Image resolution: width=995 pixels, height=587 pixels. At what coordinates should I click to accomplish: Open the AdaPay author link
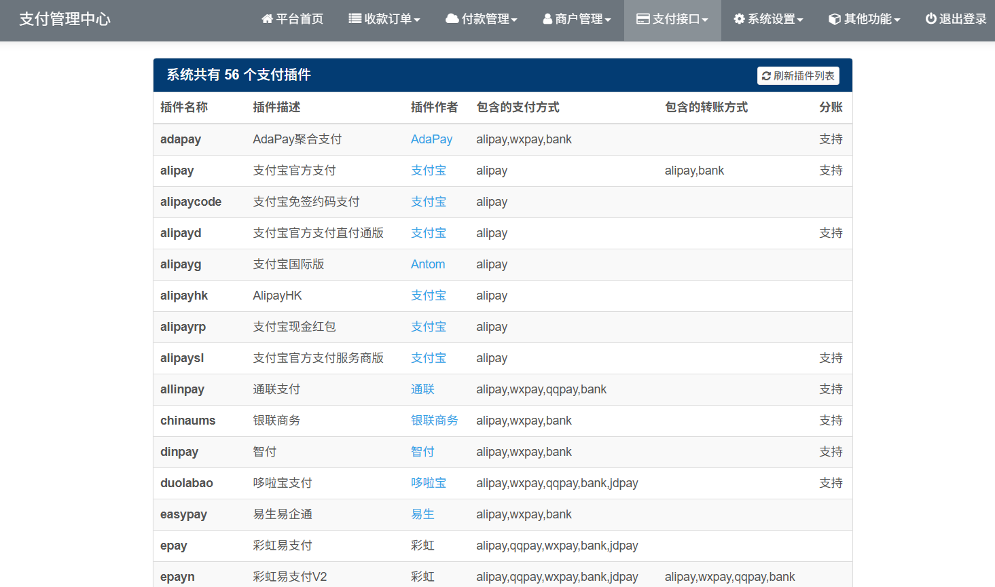[x=431, y=139]
